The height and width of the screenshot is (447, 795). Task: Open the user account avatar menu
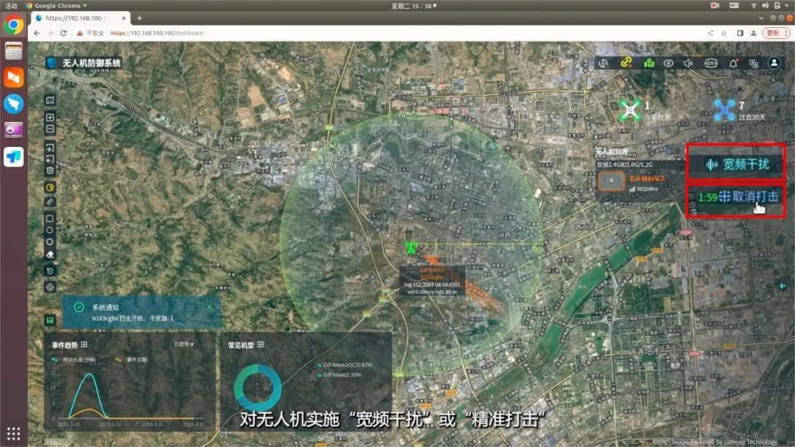coord(774,63)
